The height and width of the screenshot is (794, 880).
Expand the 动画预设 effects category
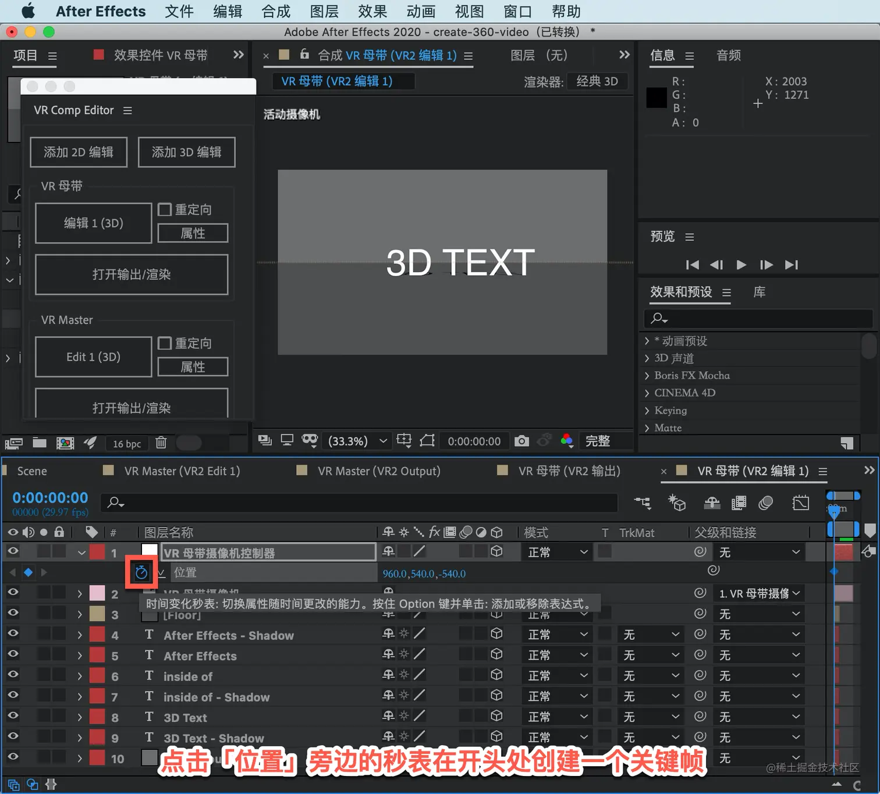pyautogui.click(x=647, y=341)
